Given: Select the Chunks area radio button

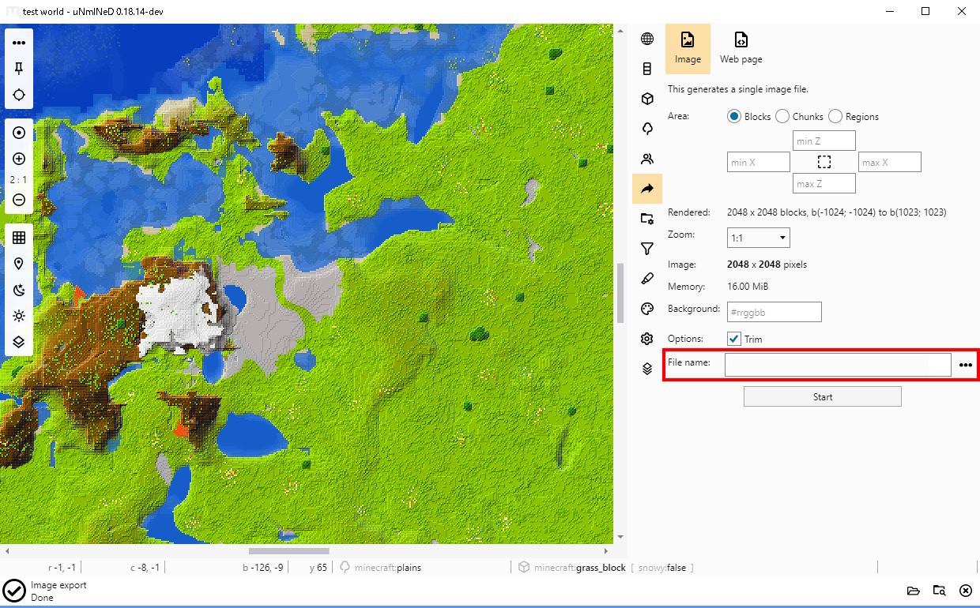Looking at the screenshot, I should pyautogui.click(x=782, y=116).
